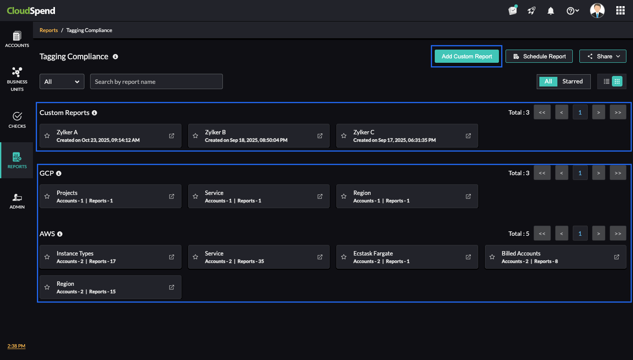Screen dimensions: 633x360
Task: Go to the Admin menu item
Action: [x=17, y=201]
